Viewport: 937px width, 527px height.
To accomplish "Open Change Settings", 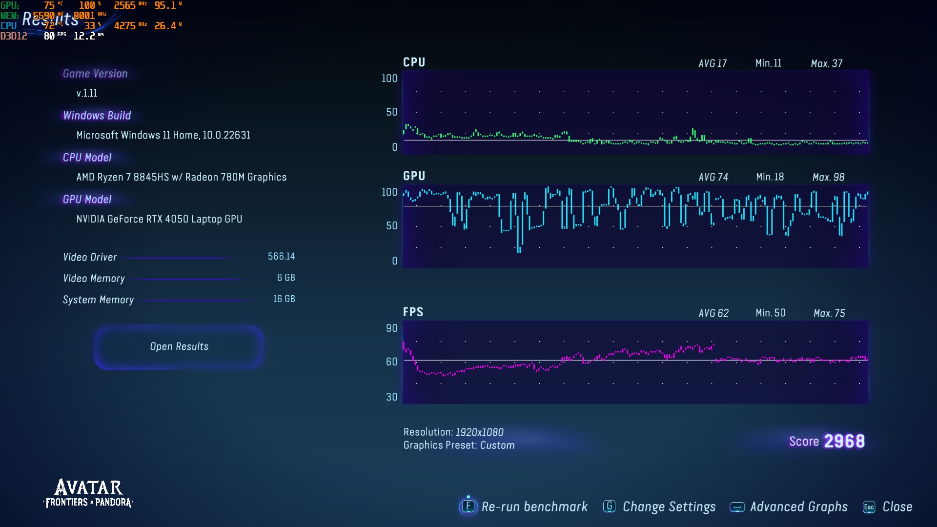I will [x=669, y=507].
